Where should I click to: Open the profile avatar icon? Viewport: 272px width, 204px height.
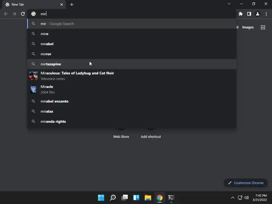pyautogui.click(x=258, y=14)
